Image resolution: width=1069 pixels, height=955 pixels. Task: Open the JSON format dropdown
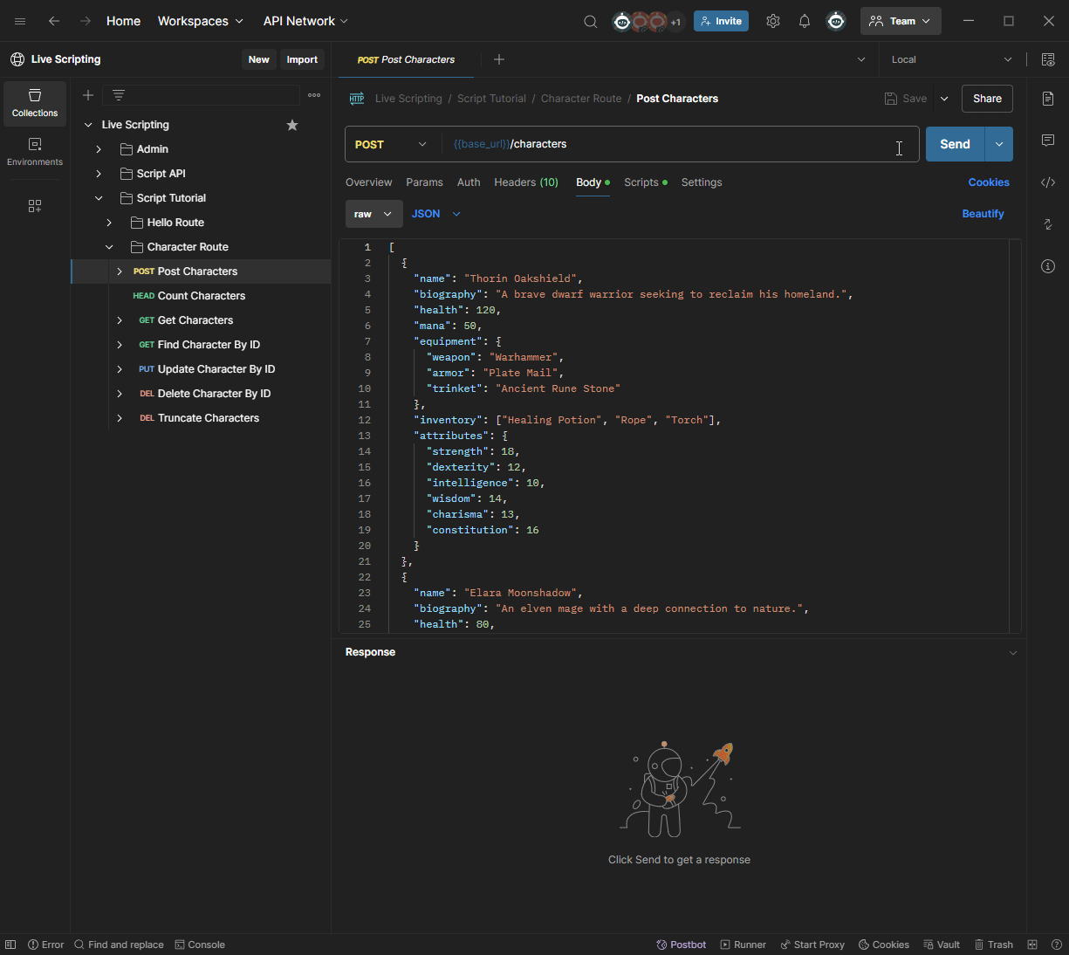[x=436, y=214]
